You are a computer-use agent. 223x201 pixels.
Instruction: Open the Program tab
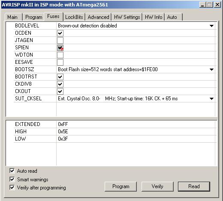click(x=34, y=17)
